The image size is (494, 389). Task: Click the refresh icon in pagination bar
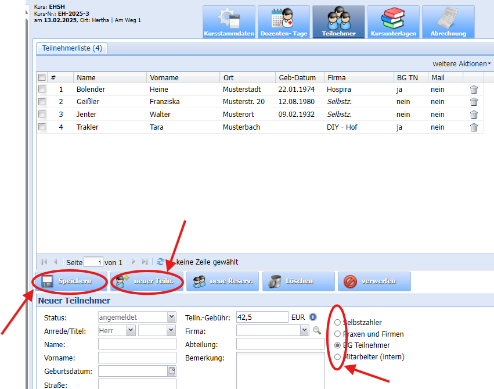(160, 262)
